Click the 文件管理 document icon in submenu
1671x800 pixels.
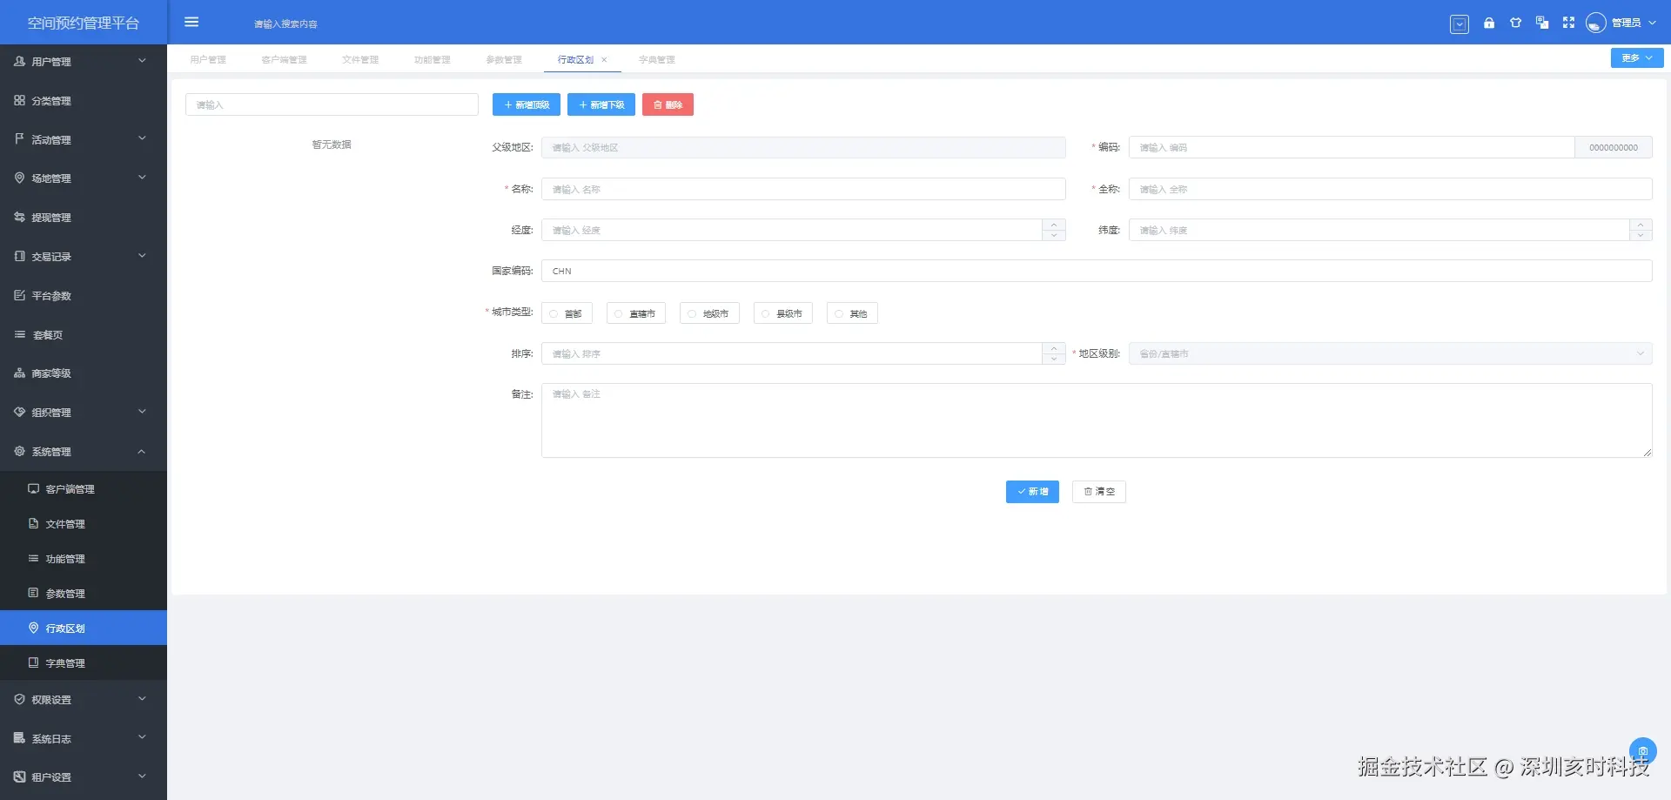pos(33,523)
